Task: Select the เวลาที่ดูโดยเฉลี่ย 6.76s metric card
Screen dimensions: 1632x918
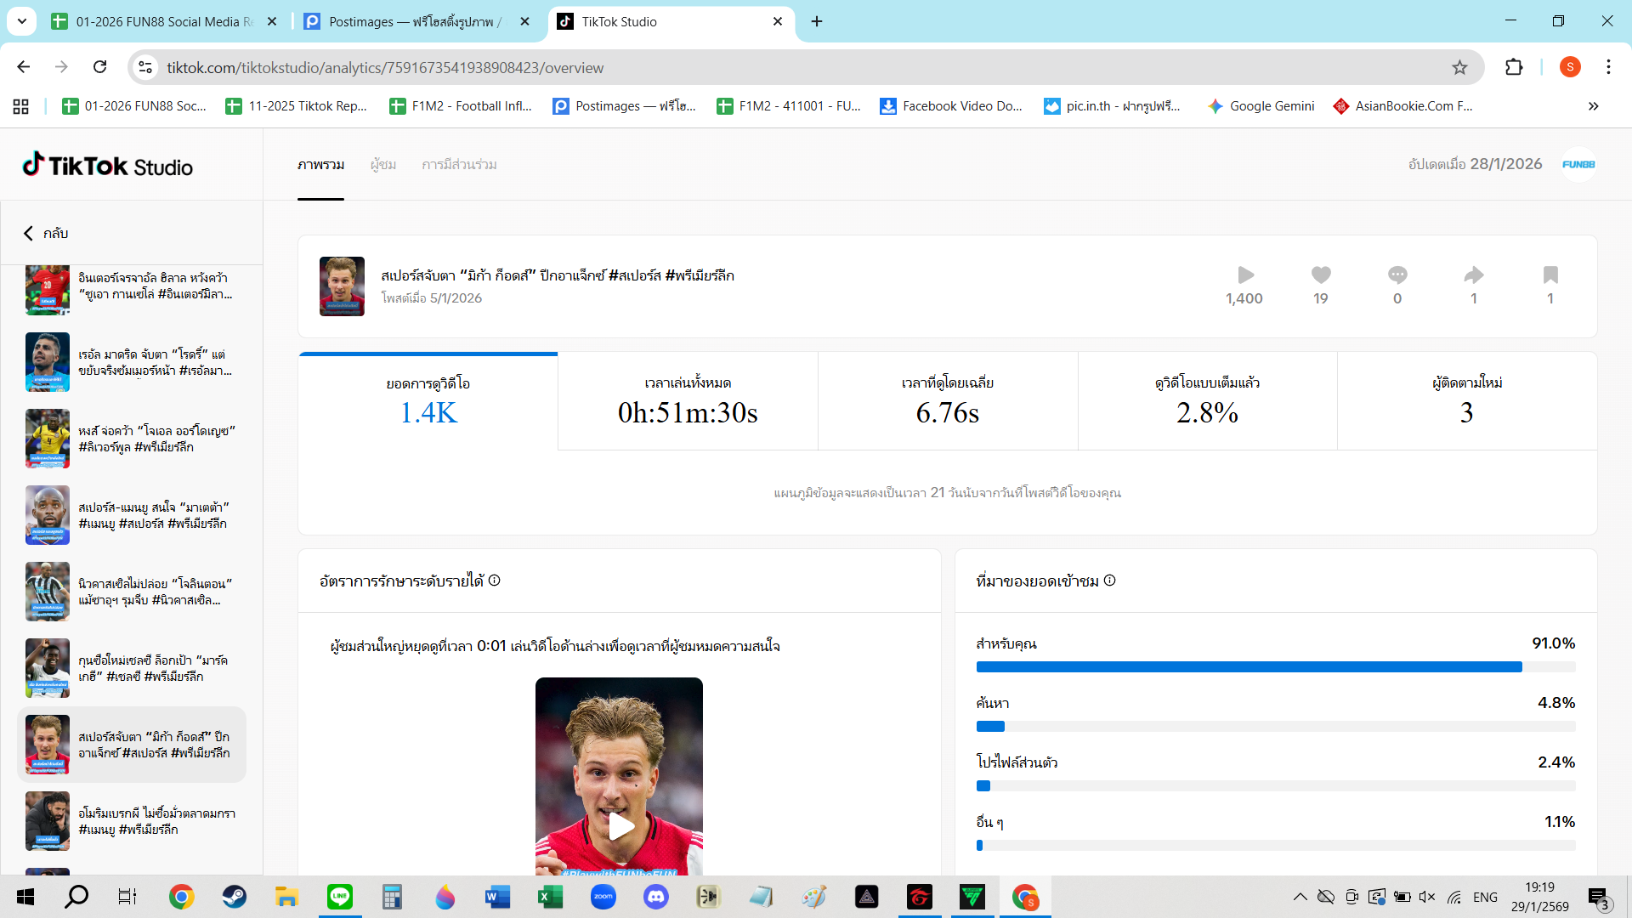Action: pyautogui.click(x=947, y=401)
